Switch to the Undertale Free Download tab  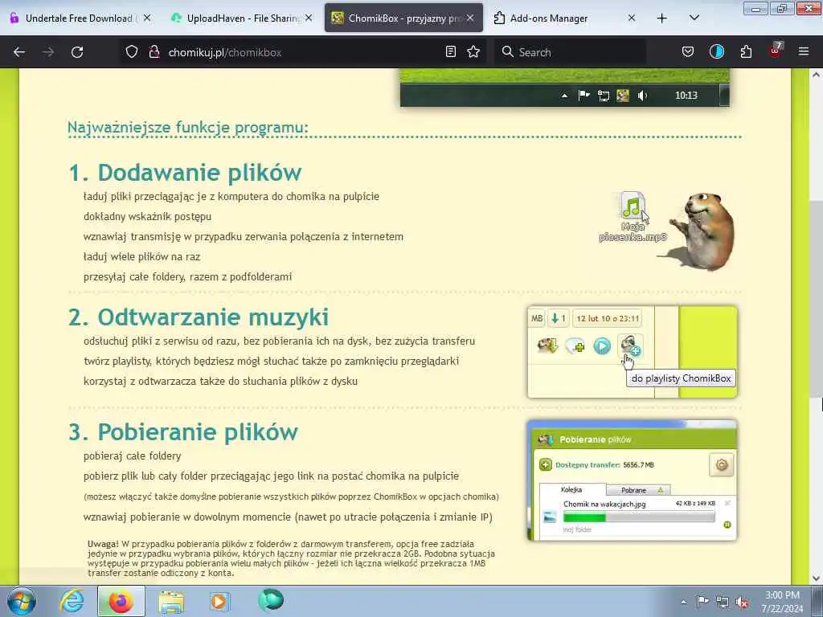(x=81, y=18)
